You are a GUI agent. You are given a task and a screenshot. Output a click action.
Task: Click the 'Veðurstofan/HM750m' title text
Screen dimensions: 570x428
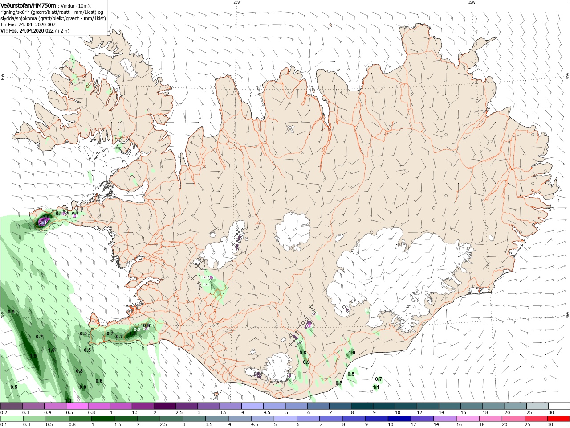[28, 5]
